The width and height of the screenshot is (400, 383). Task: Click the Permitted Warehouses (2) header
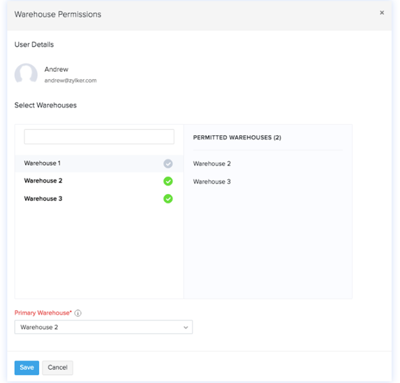click(237, 138)
